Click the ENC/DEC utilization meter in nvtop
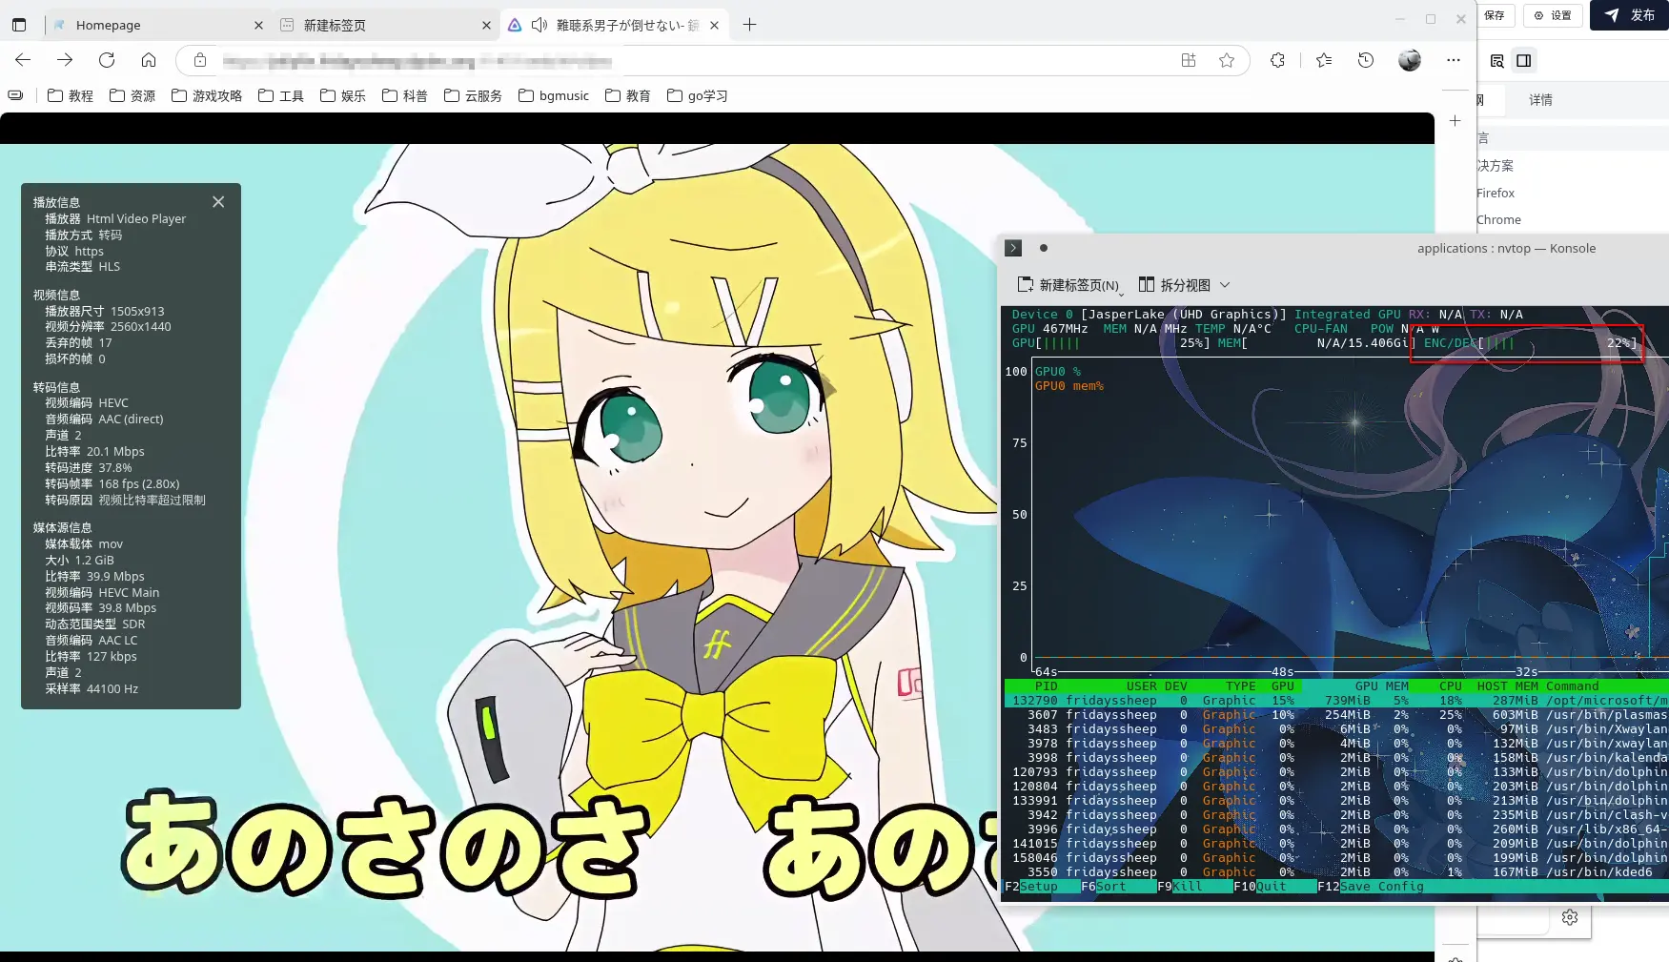Image resolution: width=1669 pixels, height=962 pixels. (1525, 343)
